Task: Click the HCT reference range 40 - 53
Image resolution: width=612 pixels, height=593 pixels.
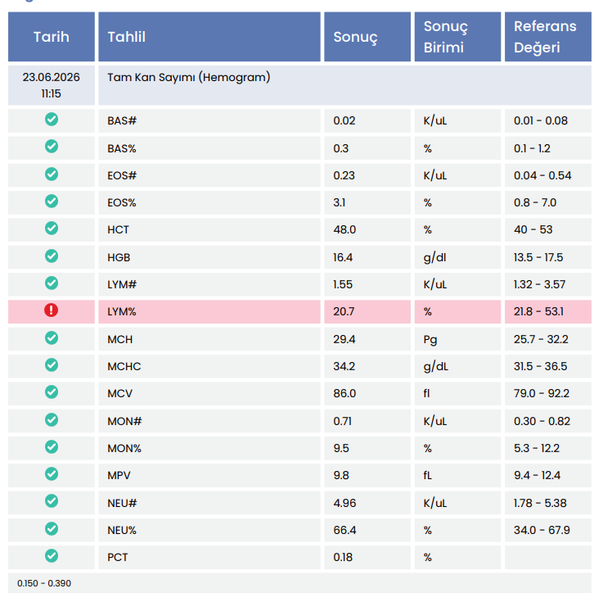Action: (x=533, y=229)
